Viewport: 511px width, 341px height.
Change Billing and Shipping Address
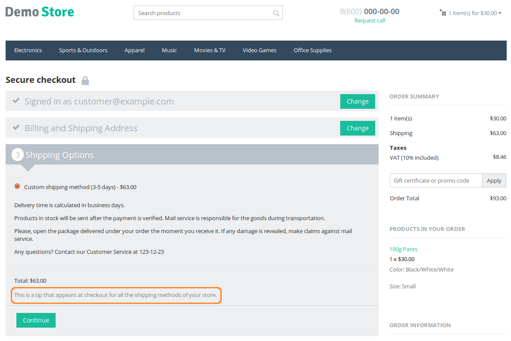(x=357, y=128)
